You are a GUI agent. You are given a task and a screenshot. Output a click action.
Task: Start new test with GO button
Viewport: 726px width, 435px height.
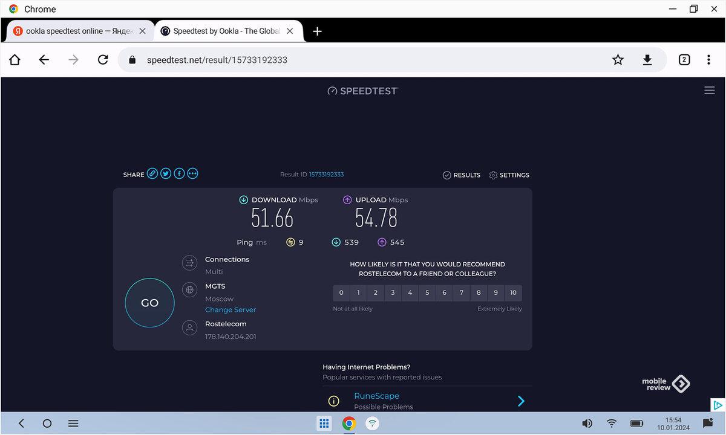149,303
